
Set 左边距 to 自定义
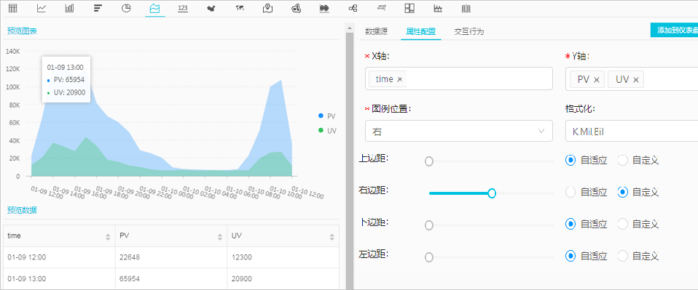point(623,257)
